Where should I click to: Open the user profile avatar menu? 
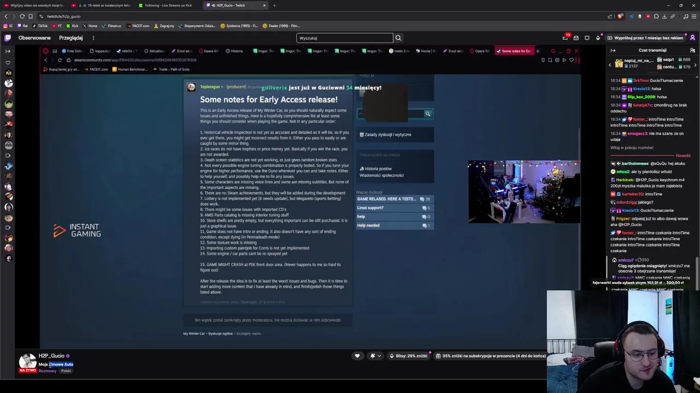(692, 38)
